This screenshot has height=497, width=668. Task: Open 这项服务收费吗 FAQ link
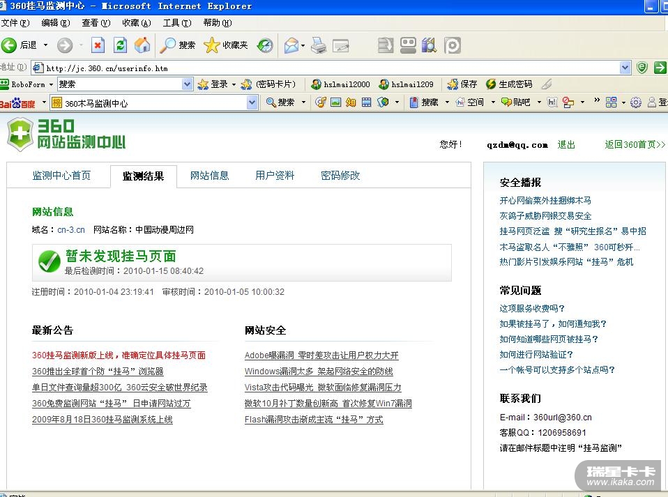532,308
